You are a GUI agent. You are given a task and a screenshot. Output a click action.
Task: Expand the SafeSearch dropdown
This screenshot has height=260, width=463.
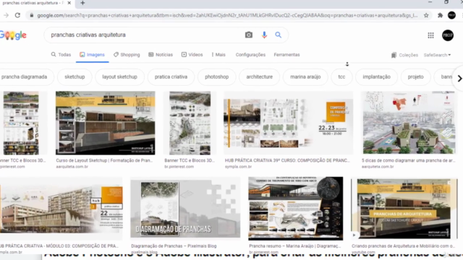(437, 55)
